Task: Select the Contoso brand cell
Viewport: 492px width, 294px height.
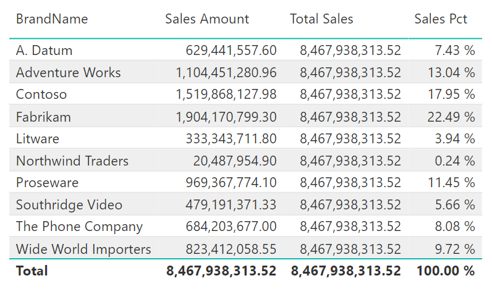Action: coord(41,94)
